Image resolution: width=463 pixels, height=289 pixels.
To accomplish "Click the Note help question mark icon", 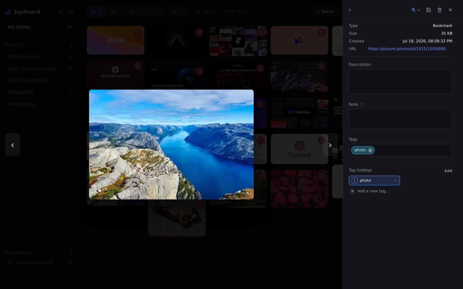I will point(362,105).
